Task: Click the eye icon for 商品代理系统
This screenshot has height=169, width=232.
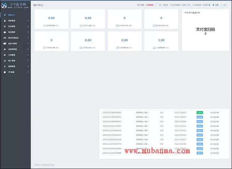Action: [x=4, y=38]
